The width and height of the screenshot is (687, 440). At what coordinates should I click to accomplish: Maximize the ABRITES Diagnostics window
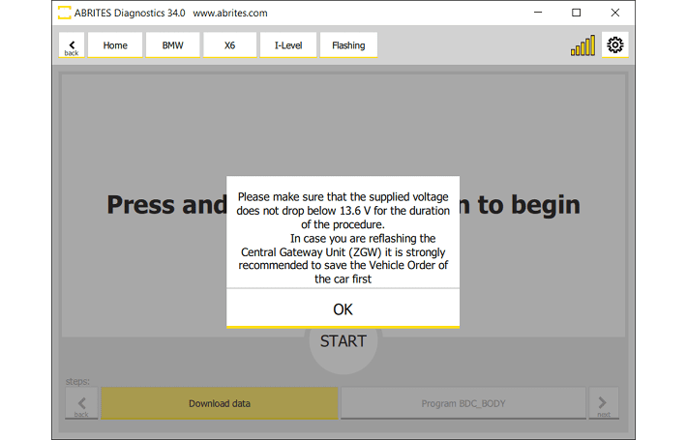[x=577, y=14]
